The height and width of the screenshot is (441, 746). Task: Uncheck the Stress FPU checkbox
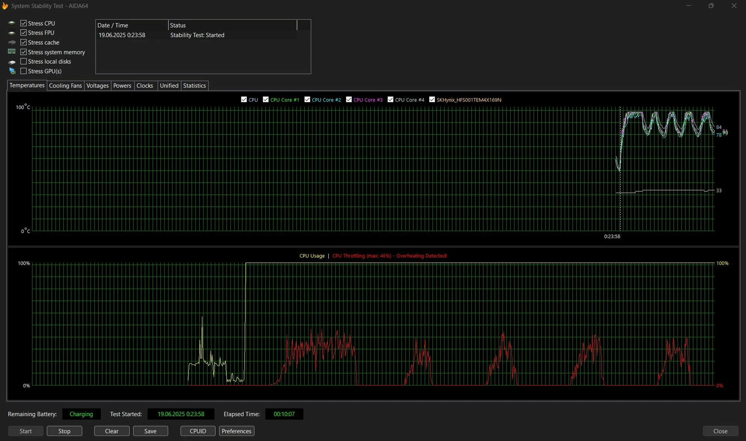click(24, 33)
